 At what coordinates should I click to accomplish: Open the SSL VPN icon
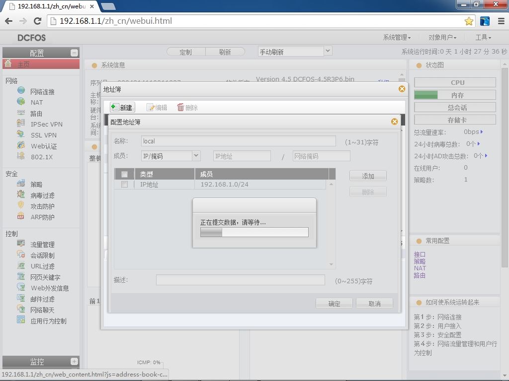pyautogui.click(x=21, y=134)
